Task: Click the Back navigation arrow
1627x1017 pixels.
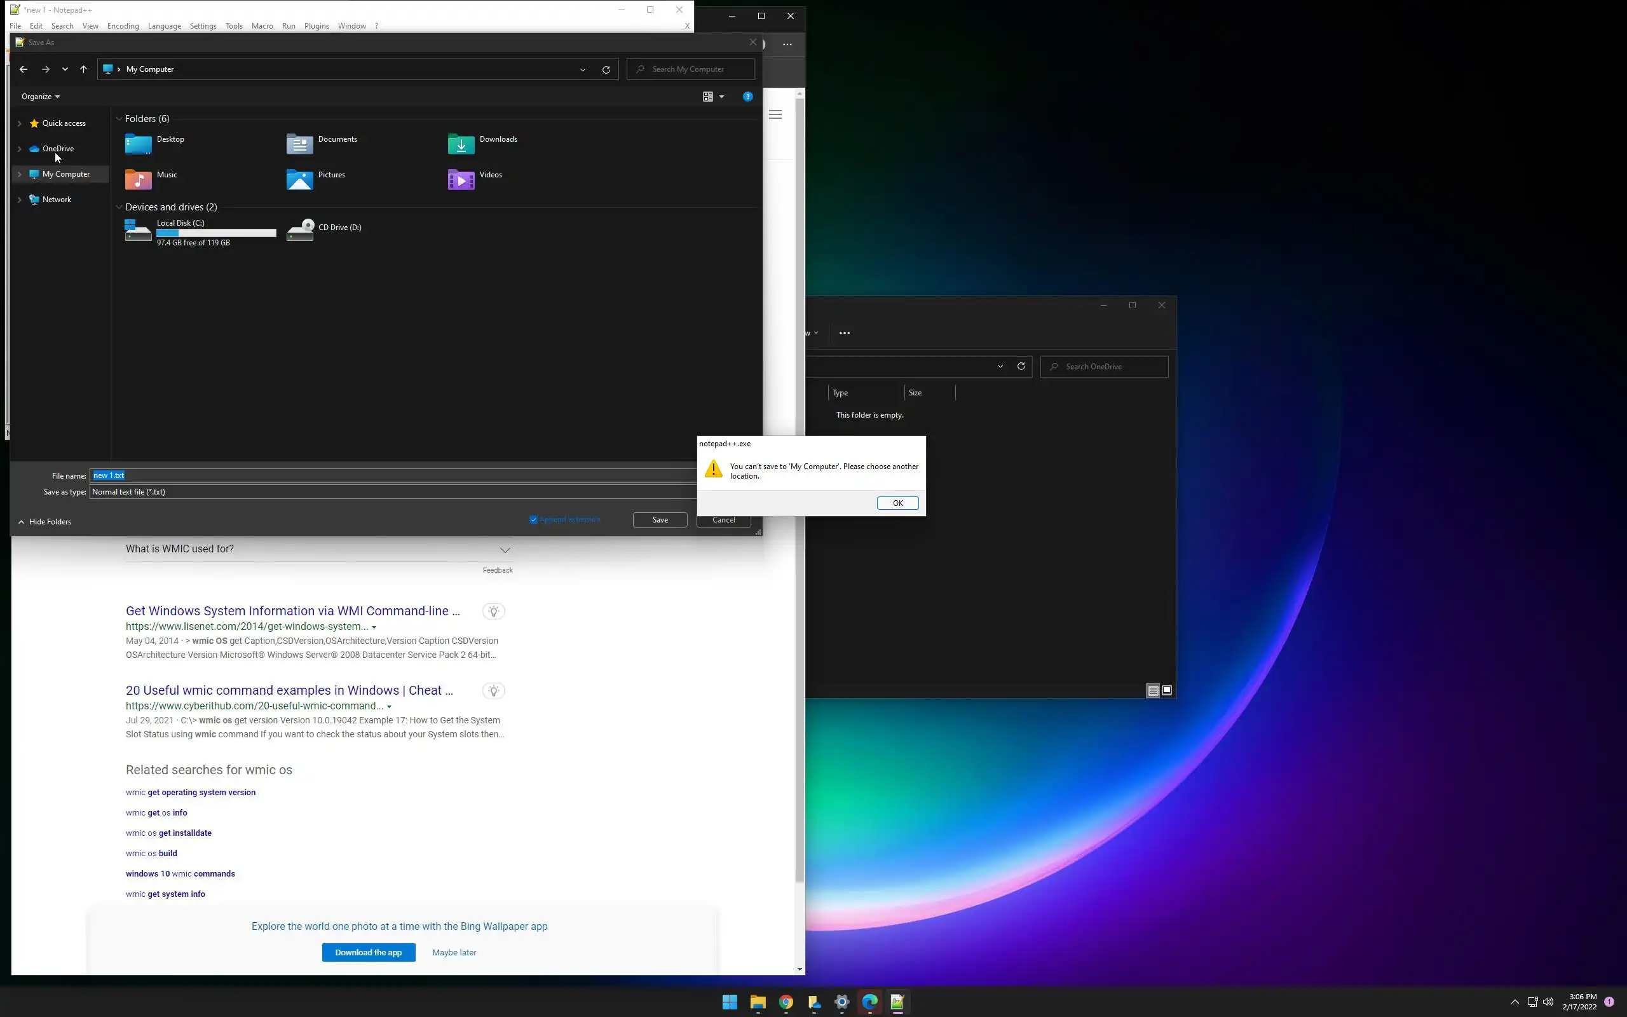Action: [x=24, y=69]
